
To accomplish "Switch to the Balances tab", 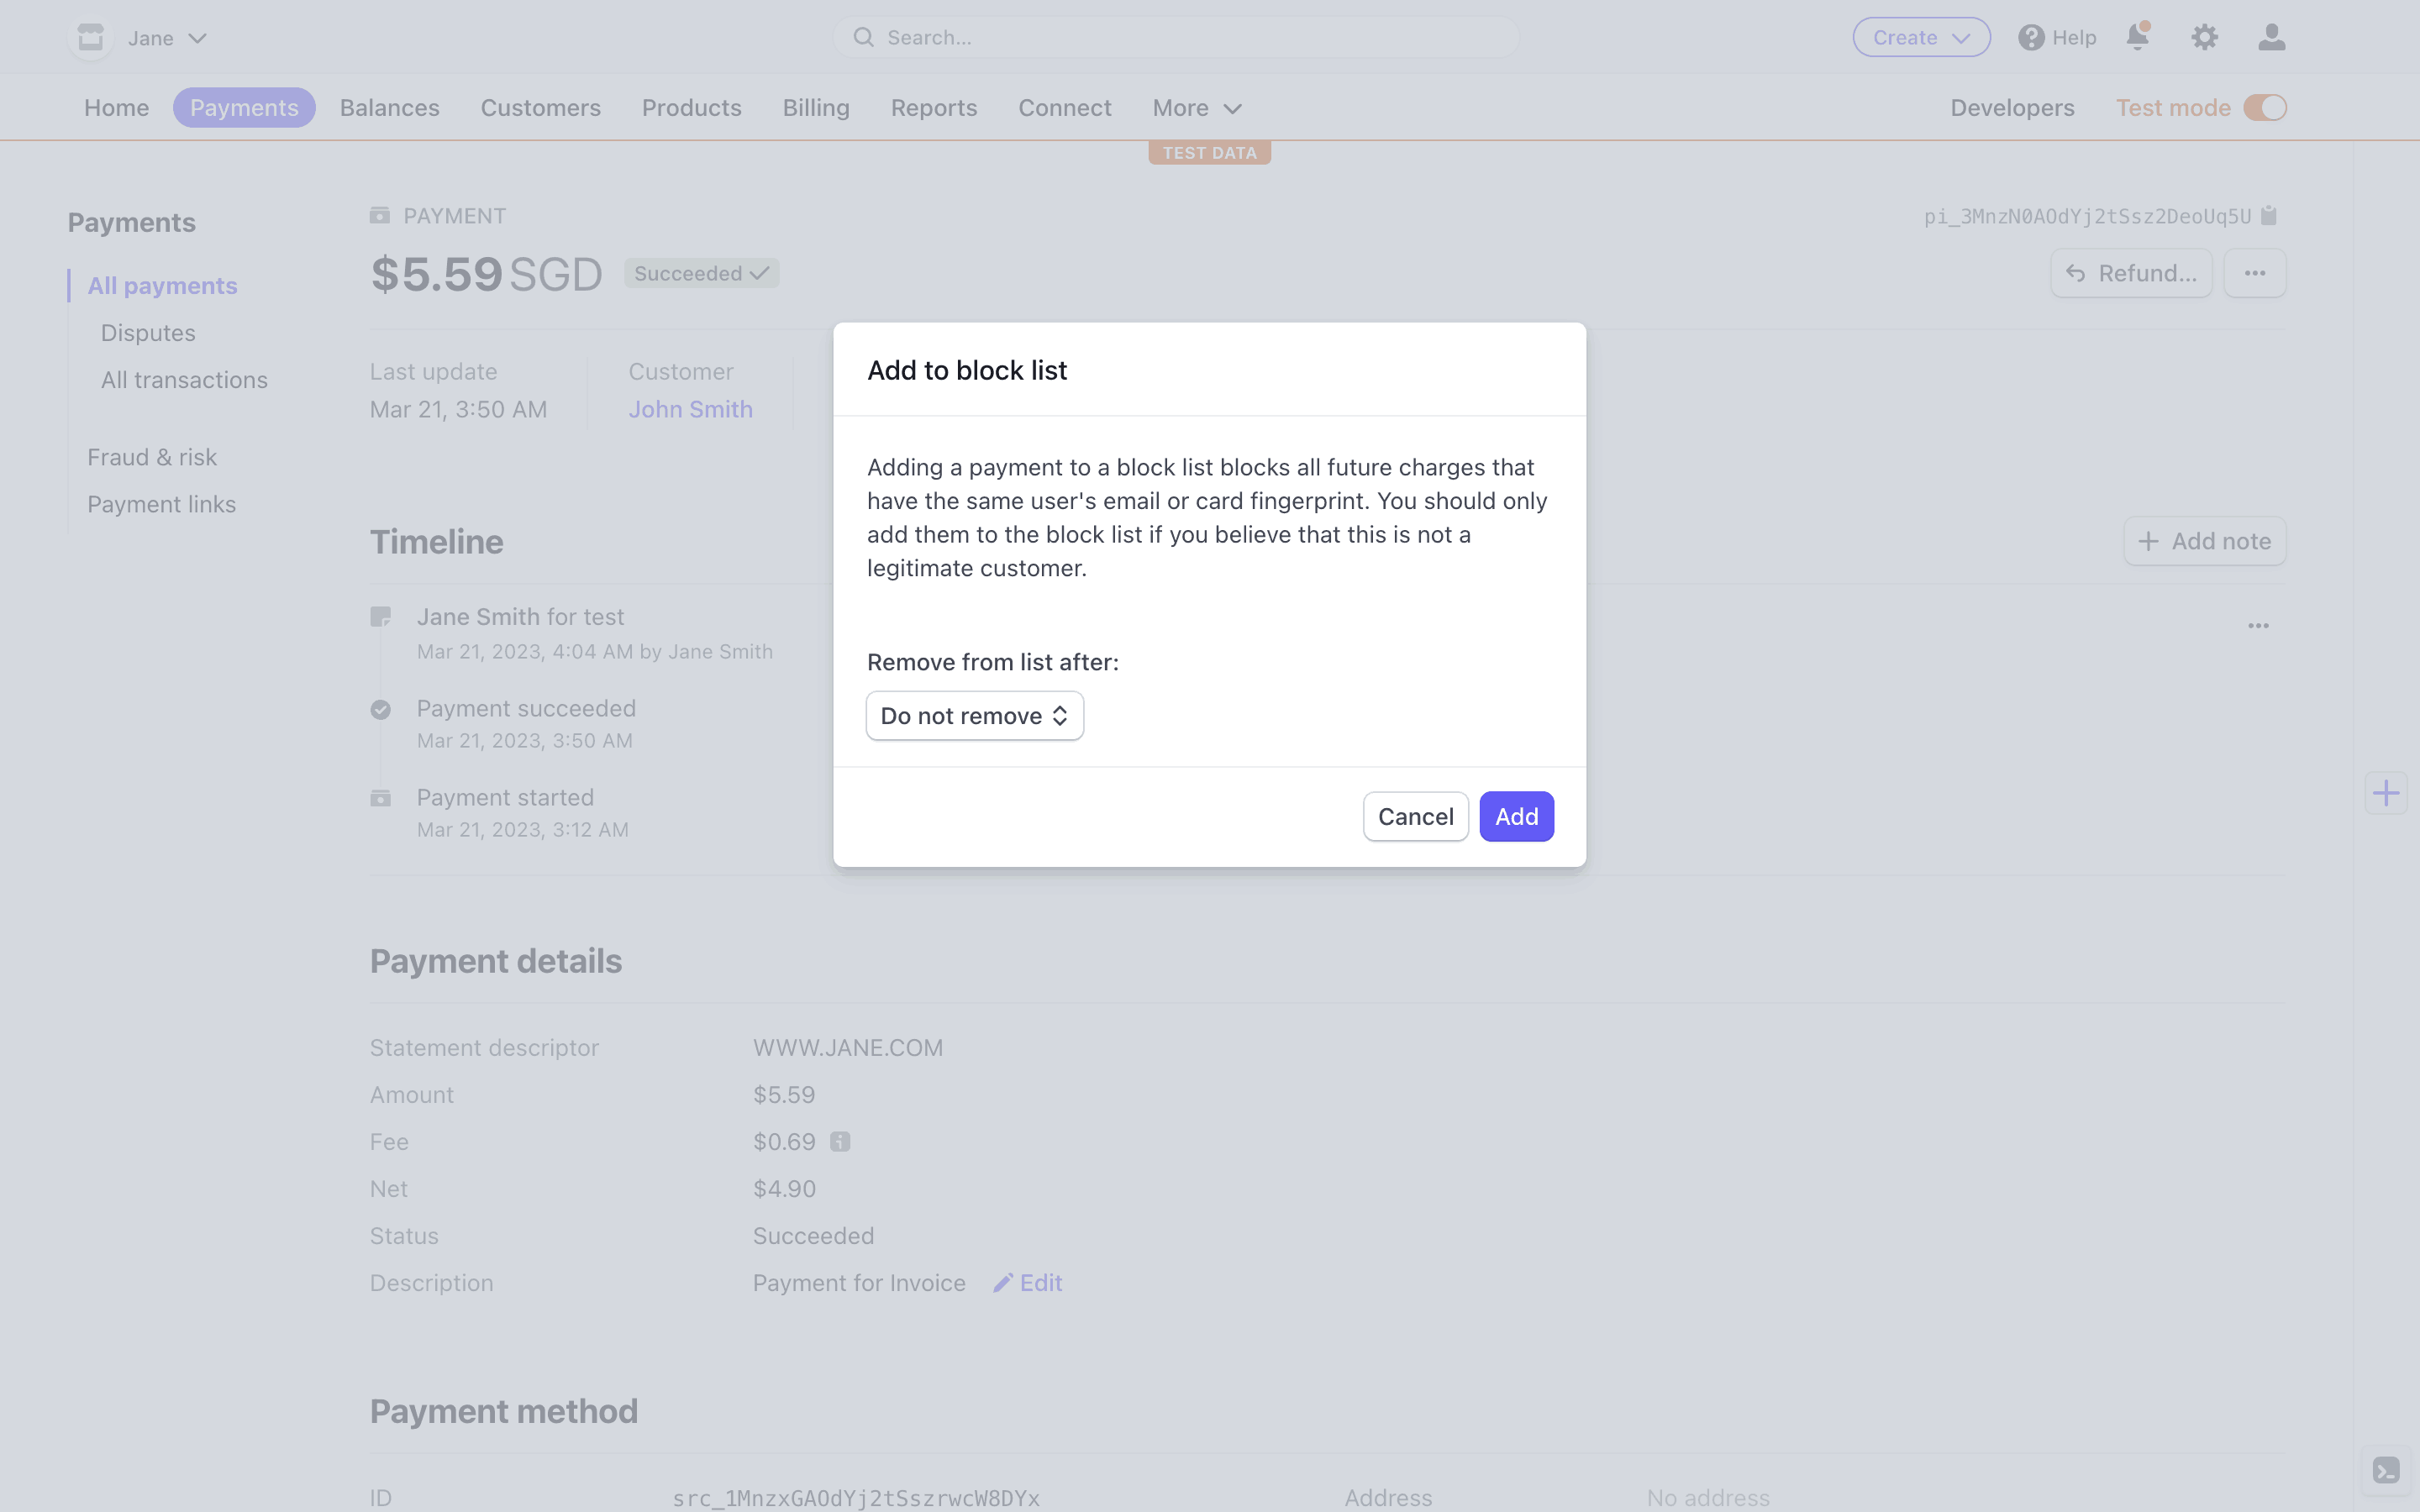I will coord(389,108).
